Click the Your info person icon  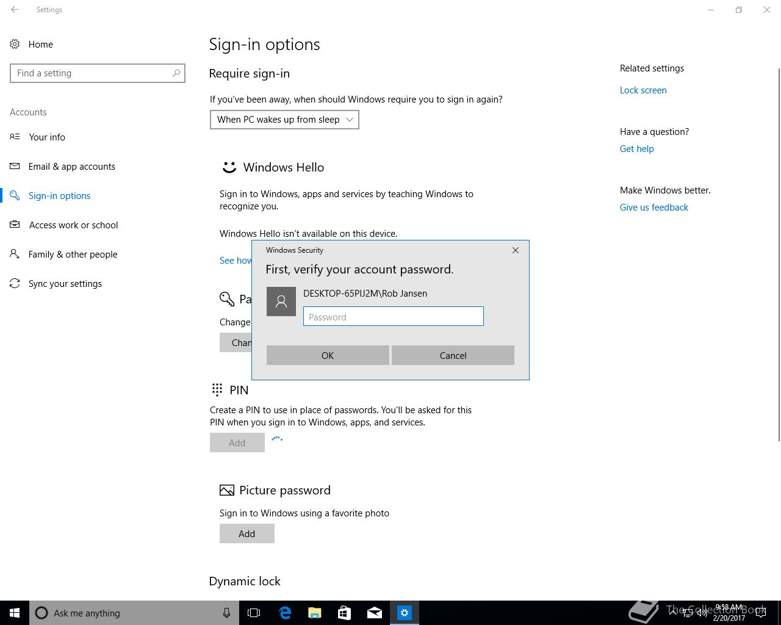coord(15,137)
